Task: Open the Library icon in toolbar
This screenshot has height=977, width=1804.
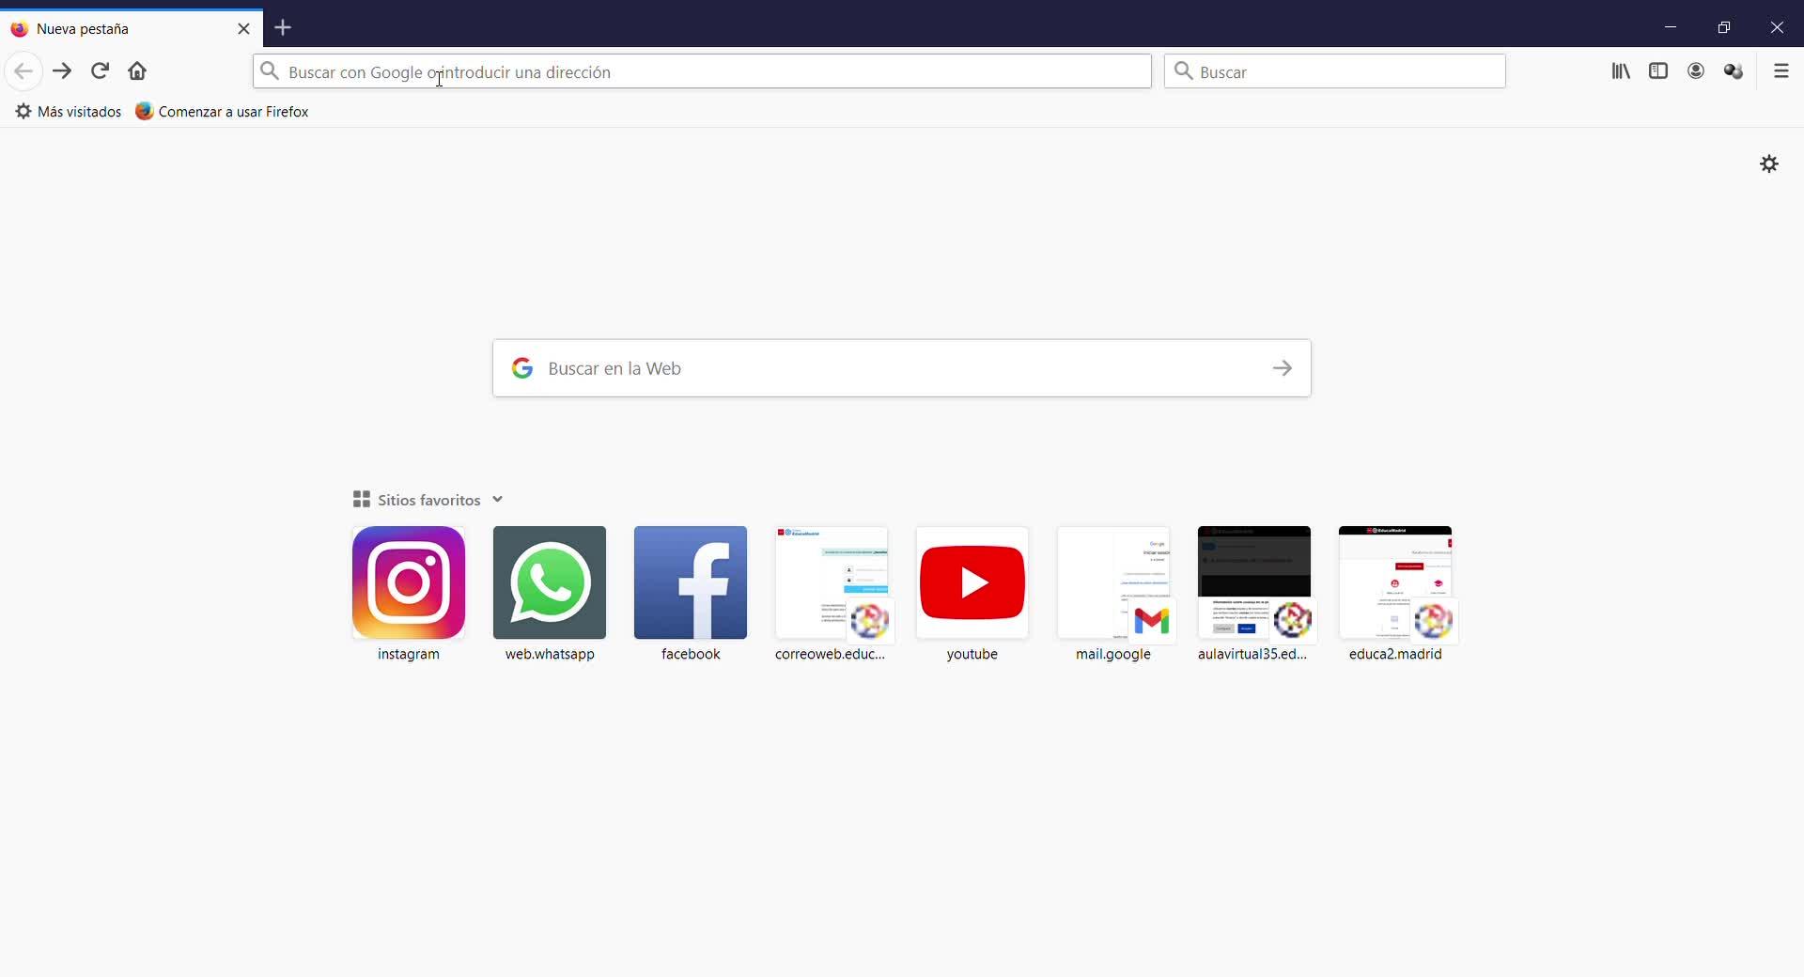Action: 1621,71
